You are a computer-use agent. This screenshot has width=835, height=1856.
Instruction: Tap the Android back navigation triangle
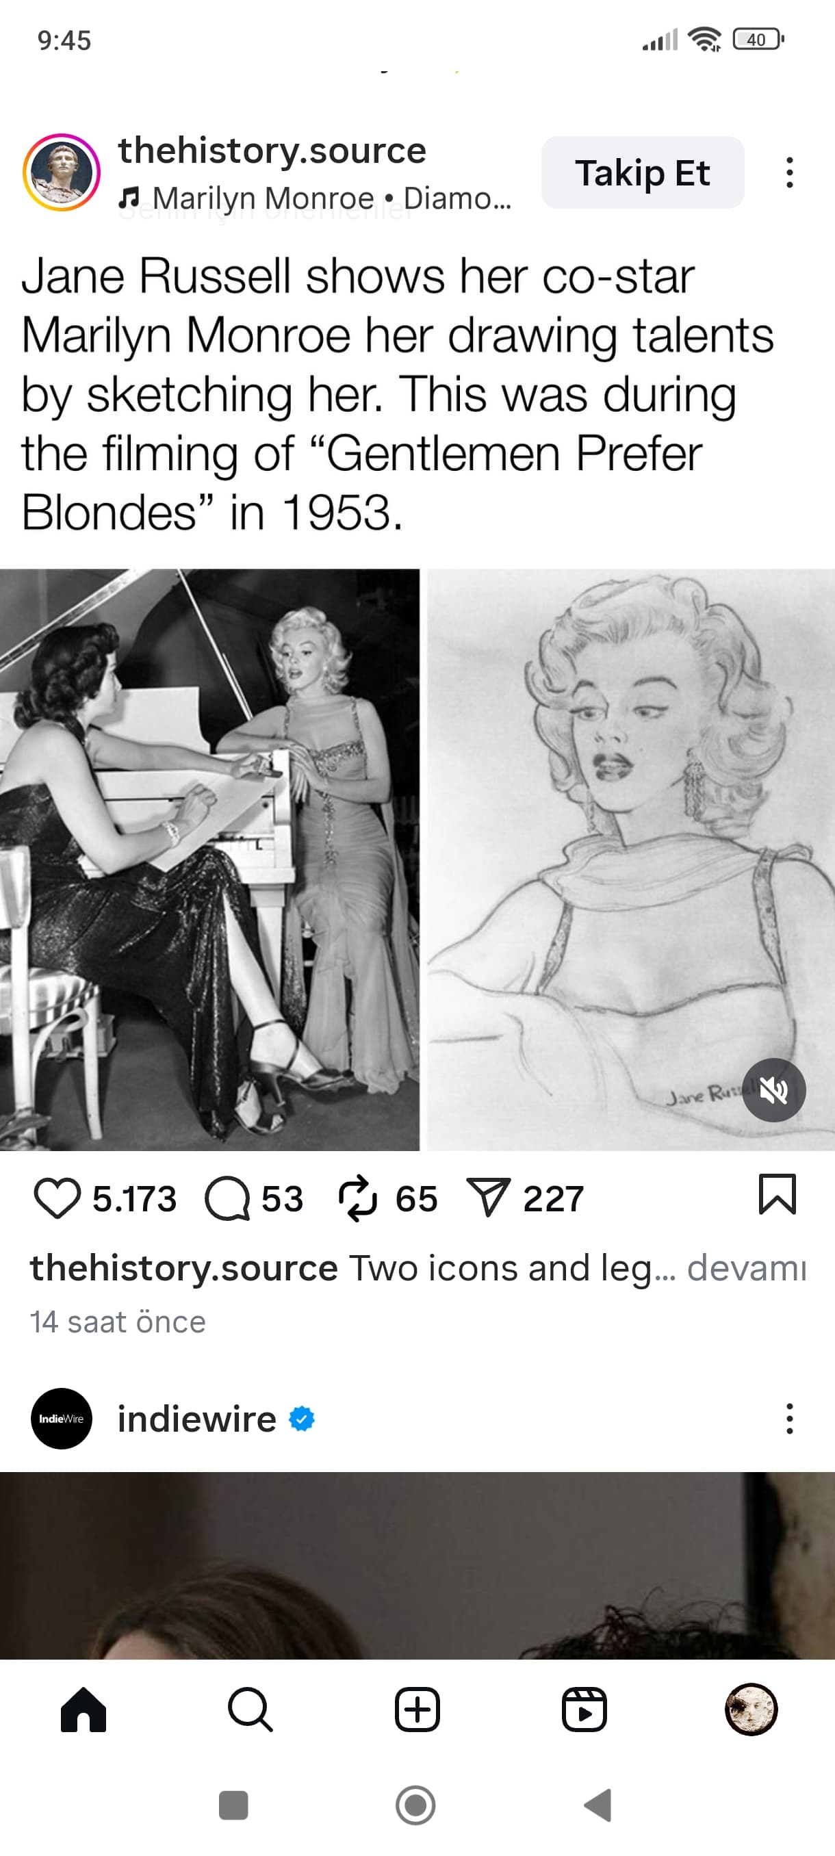(598, 1805)
